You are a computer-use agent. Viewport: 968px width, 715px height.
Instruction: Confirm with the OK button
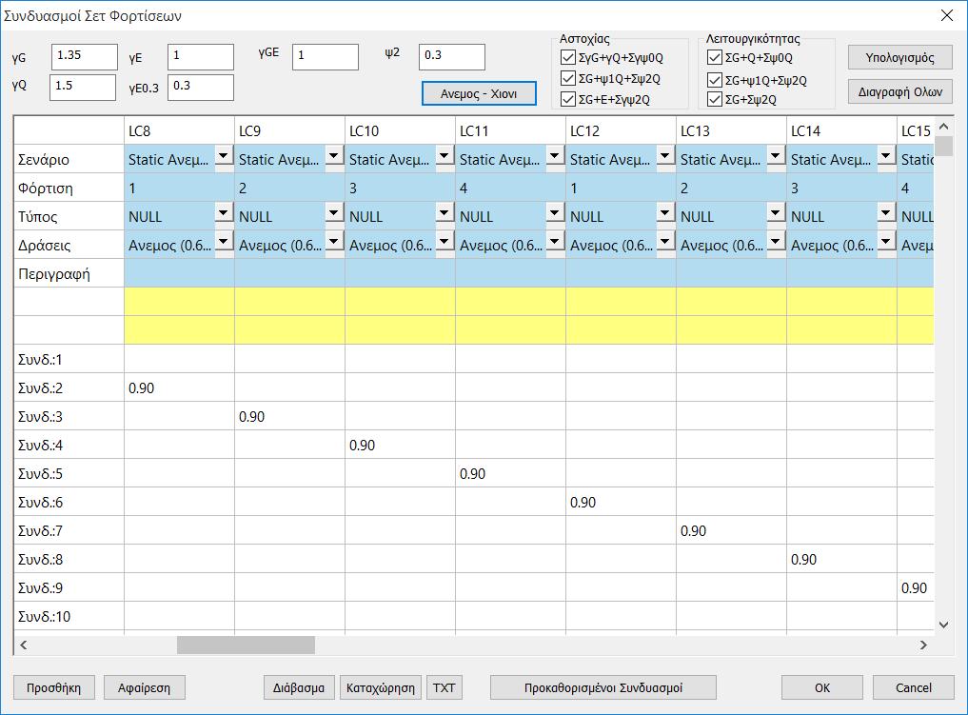tap(822, 687)
